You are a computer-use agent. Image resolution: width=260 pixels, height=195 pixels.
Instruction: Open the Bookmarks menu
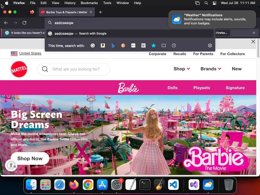89,3
